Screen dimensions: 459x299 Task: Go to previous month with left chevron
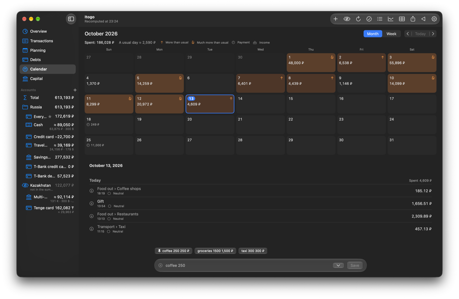click(x=408, y=34)
